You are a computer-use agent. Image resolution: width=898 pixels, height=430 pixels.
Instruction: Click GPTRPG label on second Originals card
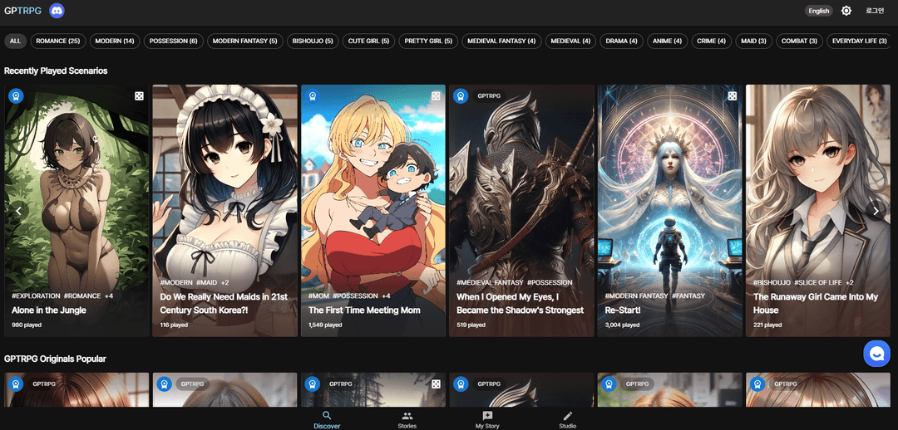(x=192, y=384)
